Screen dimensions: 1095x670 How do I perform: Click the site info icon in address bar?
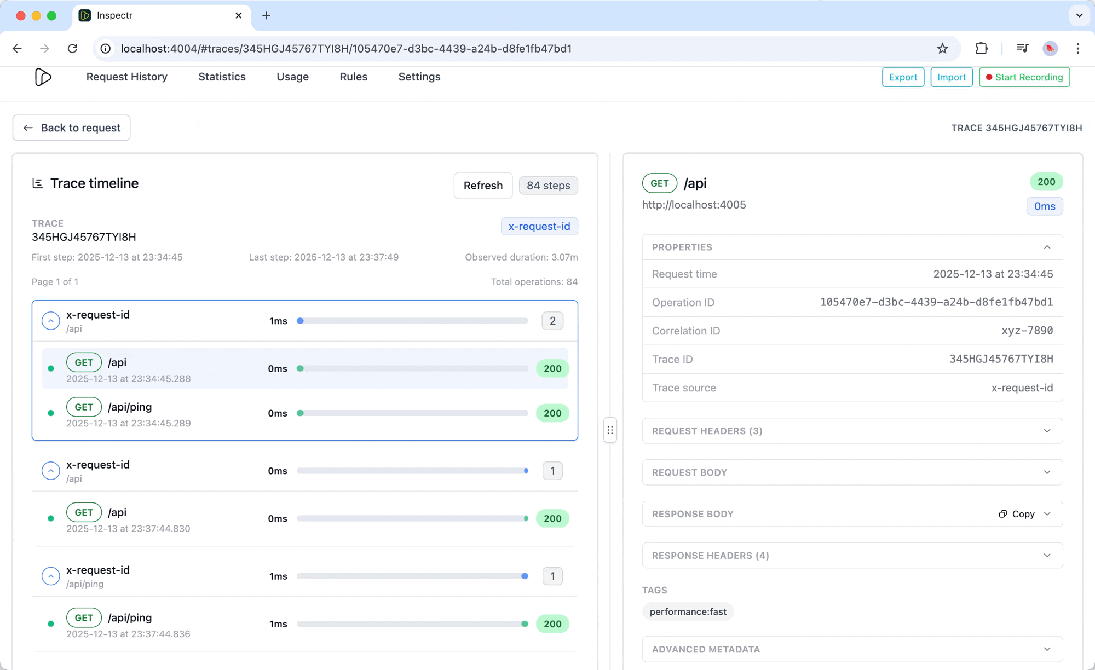pyautogui.click(x=106, y=49)
